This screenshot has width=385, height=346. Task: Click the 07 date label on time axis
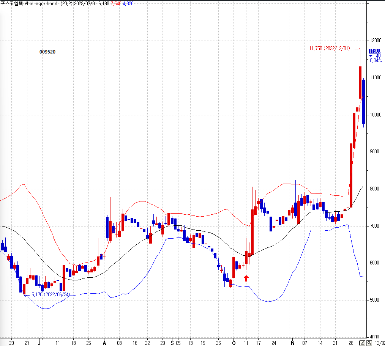coord(305,343)
